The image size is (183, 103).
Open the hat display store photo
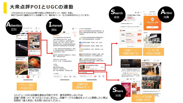pyautogui.click(x=151, y=82)
